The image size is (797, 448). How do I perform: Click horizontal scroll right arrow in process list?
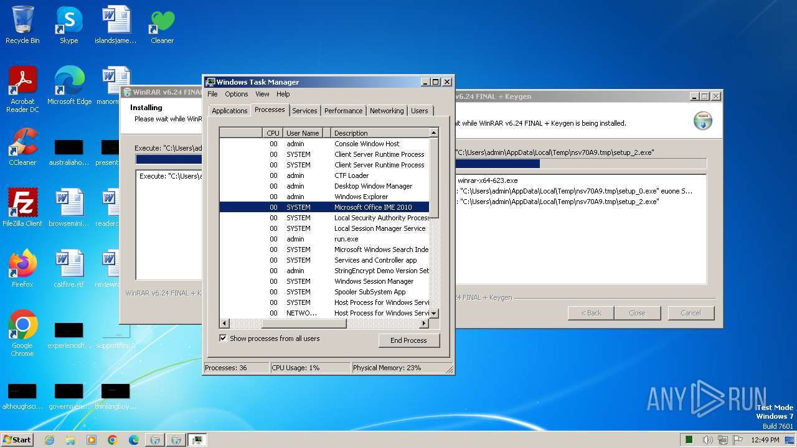pos(424,324)
